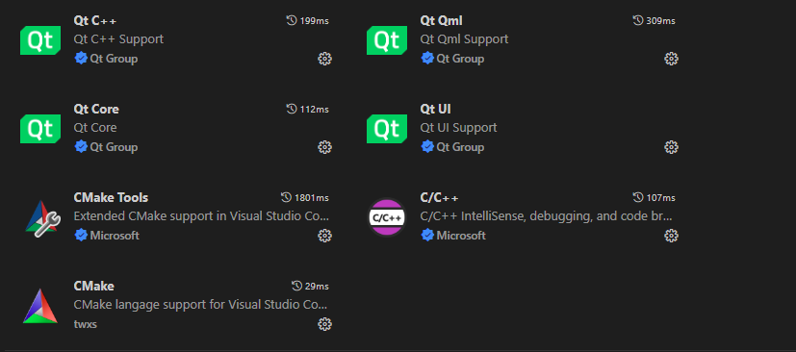Click the CMake triangle logo by twxs
Image resolution: width=796 pixels, height=352 pixels.
(40, 306)
